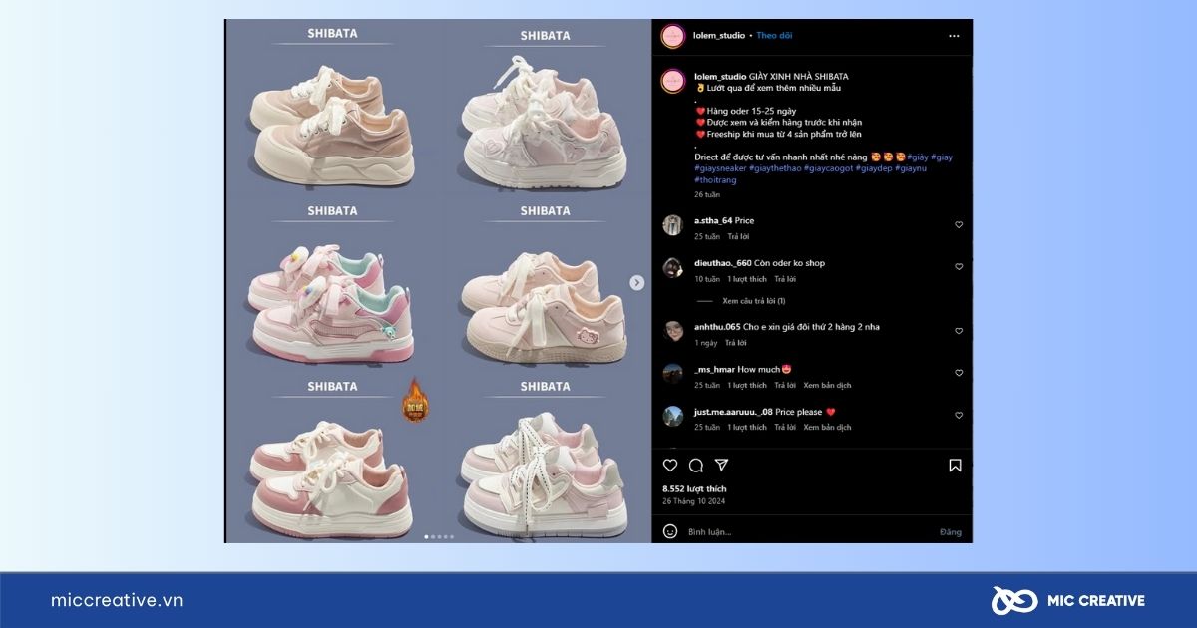Like anhthu.065 comment heart
Image resolution: width=1197 pixels, height=628 pixels.
click(x=959, y=331)
